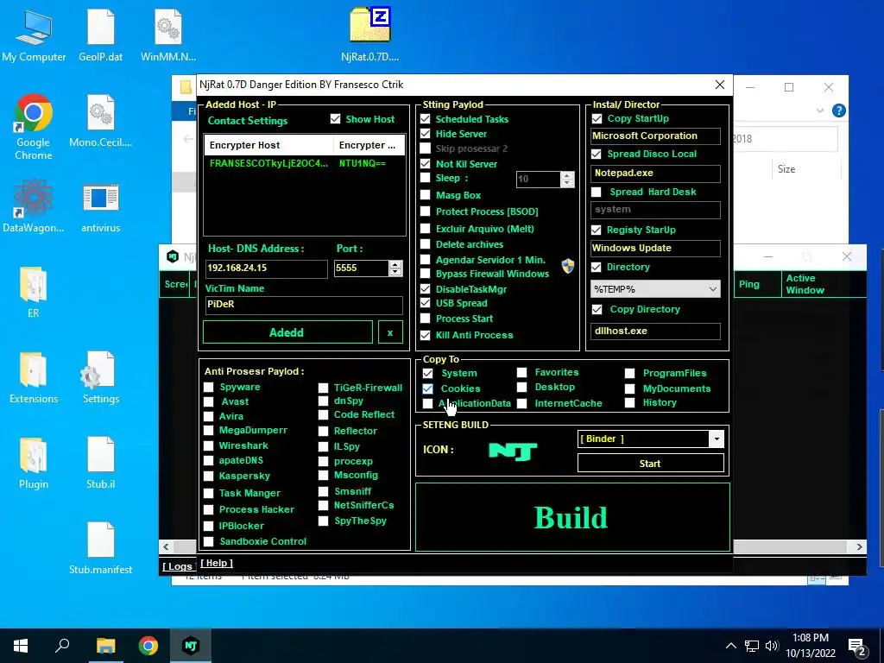This screenshot has width=884, height=663.
Task: Increase port value with up arrow
Action: [x=395, y=264]
